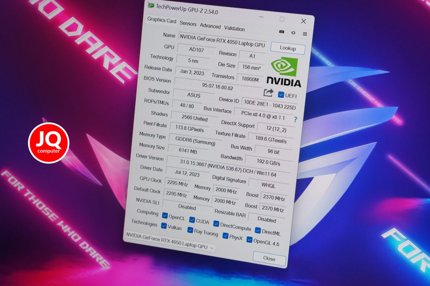Image resolution: width=430 pixels, height=286 pixels.
Task: Click the GPU-Z title bar app icon
Action: [151, 5]
